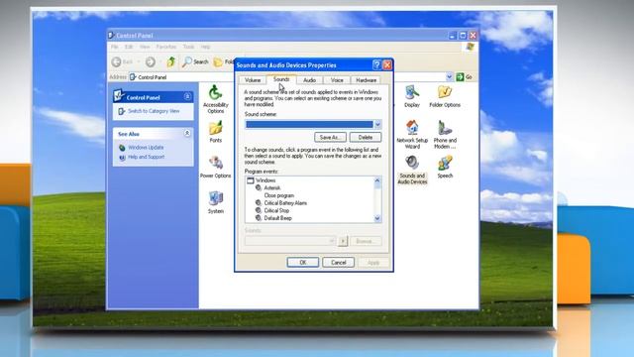Open the Help menu
This screenshot has width=634, height=357.
(205, 47)
